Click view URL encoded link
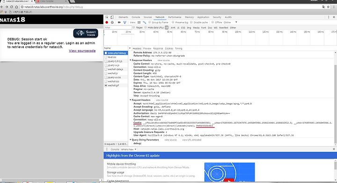The height and width of the screenshot is (183, 337). pos(192,140)
